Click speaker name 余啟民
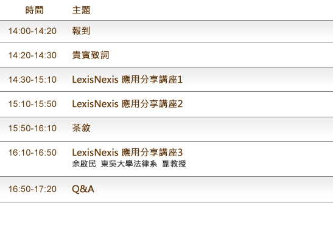This screenshot has width=333, height=231. [x=84, y=164]
